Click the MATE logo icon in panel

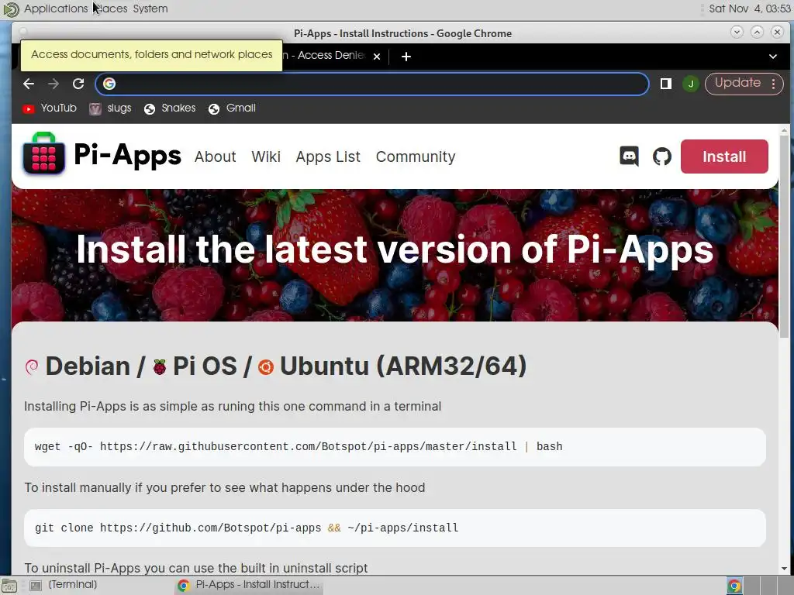(x=11, y=9)
